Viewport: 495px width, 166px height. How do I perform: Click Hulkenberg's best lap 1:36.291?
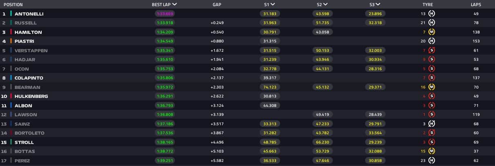point(164,96)
